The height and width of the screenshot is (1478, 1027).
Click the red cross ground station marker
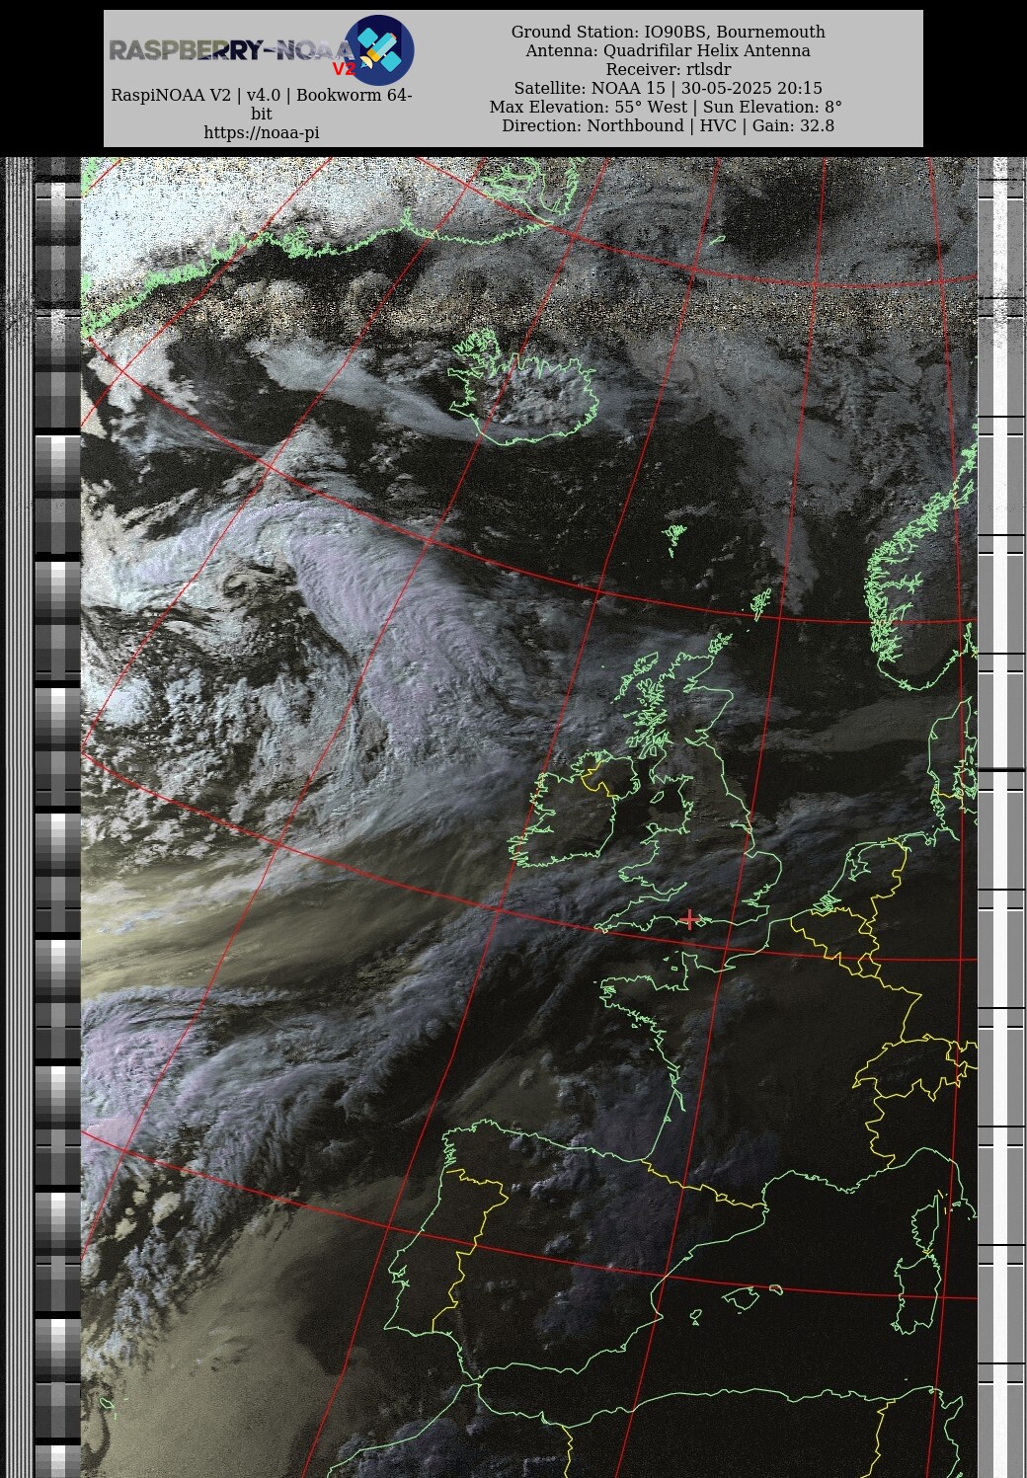coord(689,920)
